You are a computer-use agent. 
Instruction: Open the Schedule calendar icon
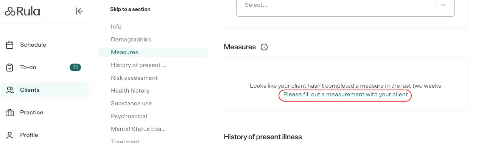pos(10,45)
